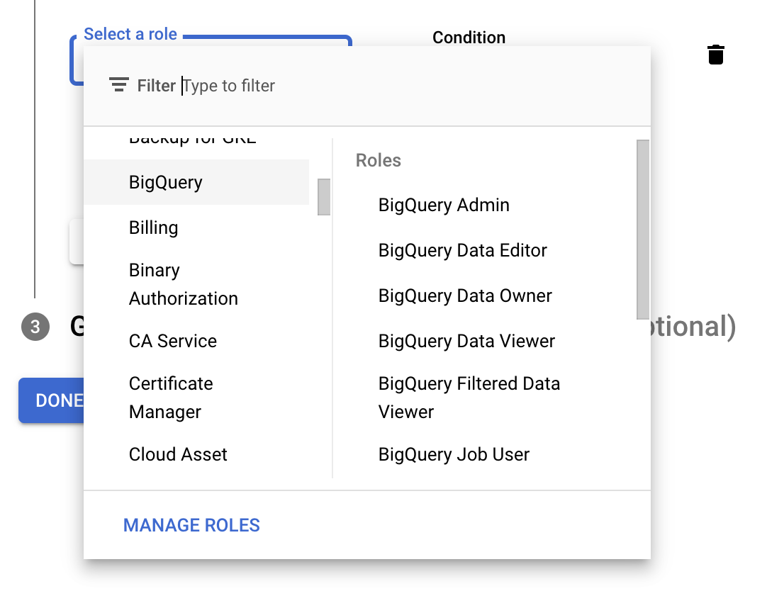Select BigQuery Data Editor role
This screenshot has height=591, width=767.
click(462, 250)
